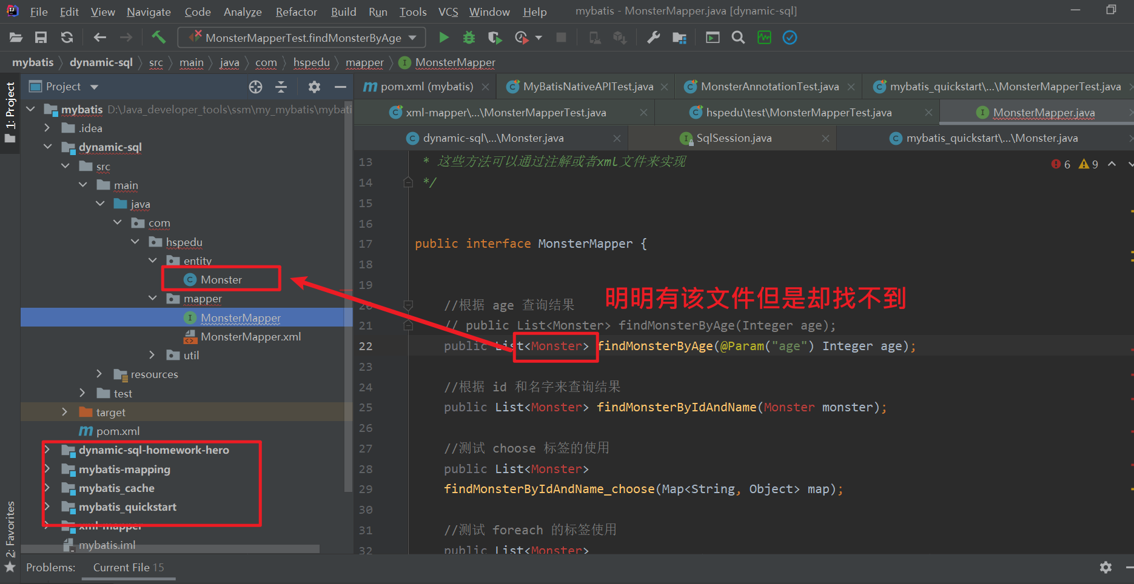Open the Favorites tool window side tab

(10, 537)
